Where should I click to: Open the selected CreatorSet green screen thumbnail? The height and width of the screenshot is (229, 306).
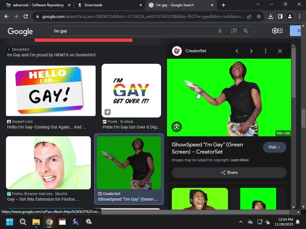click(x=129, y=163)
